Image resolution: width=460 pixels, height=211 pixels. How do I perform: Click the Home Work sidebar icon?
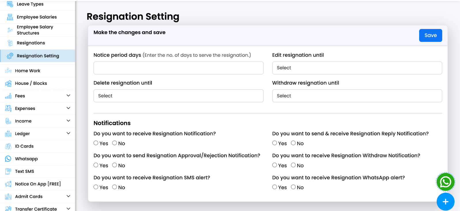pos(8,71)
